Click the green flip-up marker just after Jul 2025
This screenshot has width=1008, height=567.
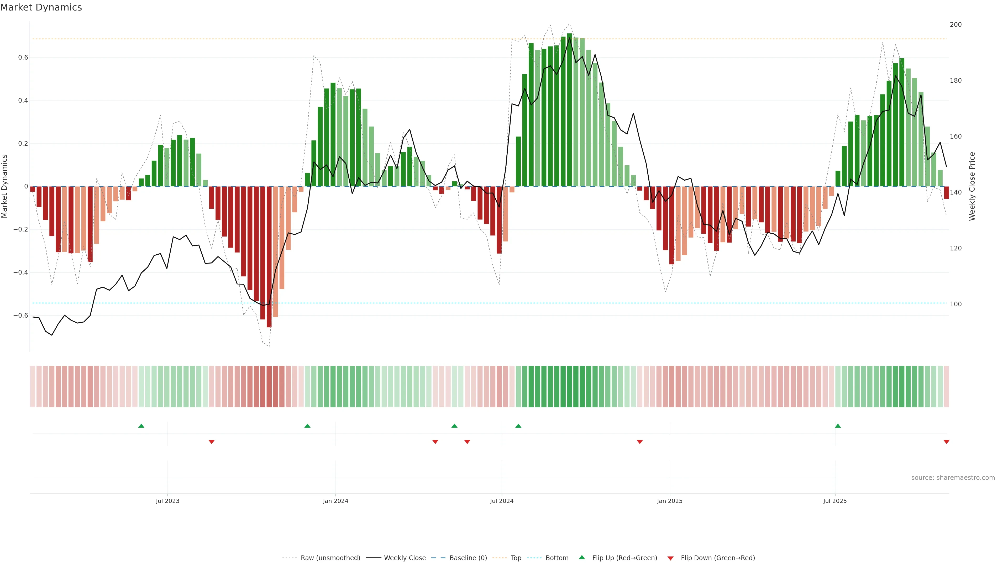point(838,426)
